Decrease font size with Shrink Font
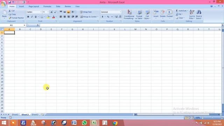The height and width of the screenshot is (126, 224). coord(55,12)
